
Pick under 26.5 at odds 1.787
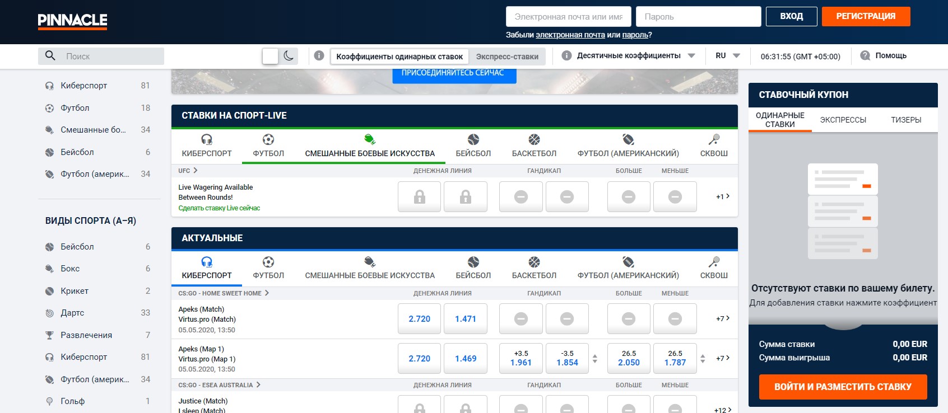pyautogui.click(x=675, y=359)
